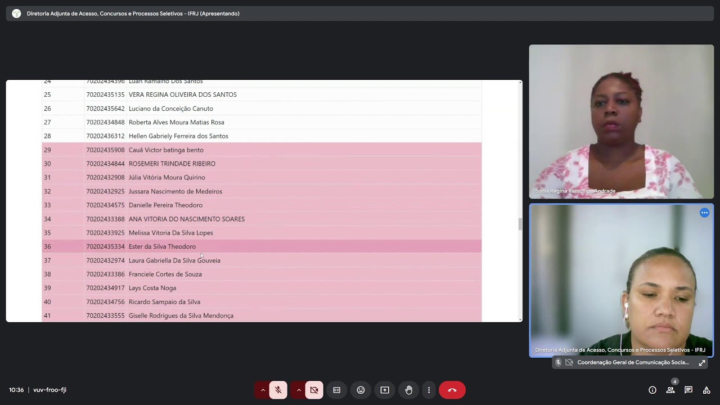Expand the Coordenação Geral de Comunicação tile
Image resolution: width=720 pixels, height=405 pixels.
click(702, 363)
